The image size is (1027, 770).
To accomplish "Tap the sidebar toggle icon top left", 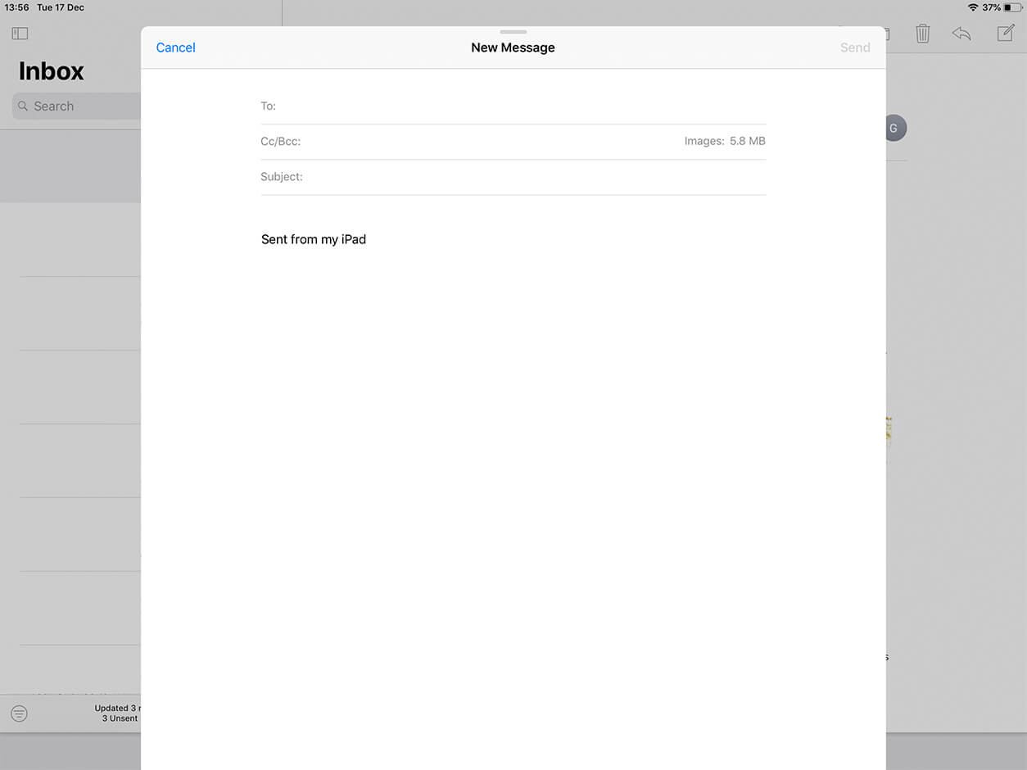I will coord(20,33).
